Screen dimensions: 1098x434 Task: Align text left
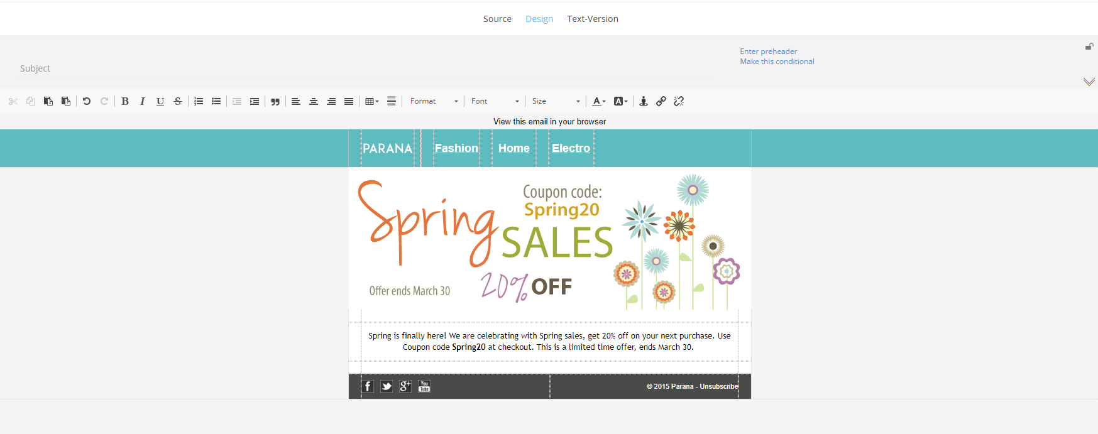tap(296, 101)
